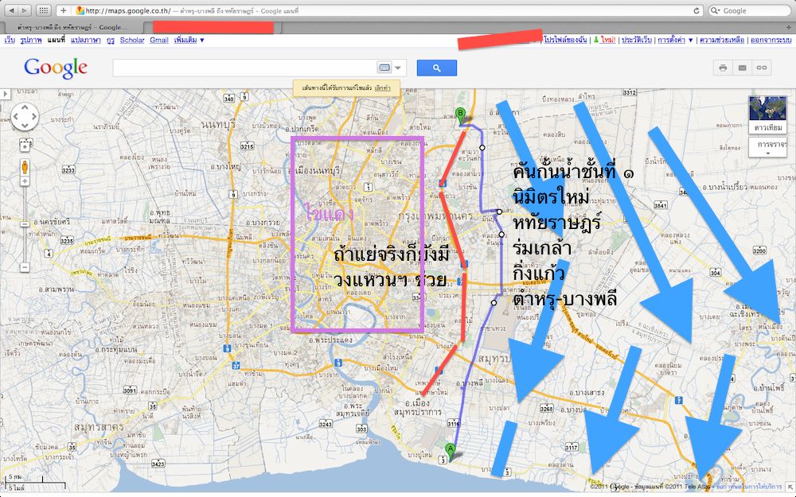Print the map using the printer icon
The height and width of the screenshot is (497, 796).
[723, 68]
